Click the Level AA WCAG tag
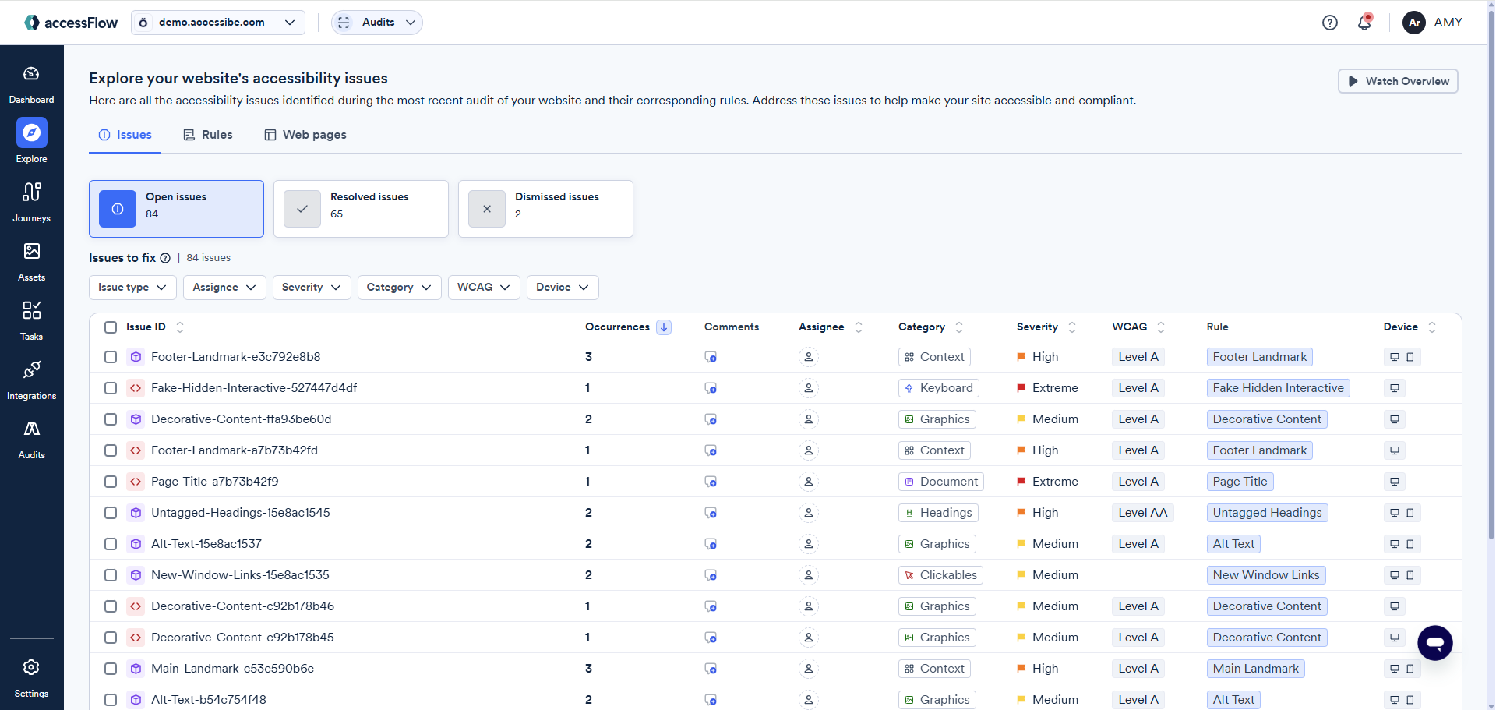The image size is (1496, 710). pyautogui.click(x=1142, y=513)
